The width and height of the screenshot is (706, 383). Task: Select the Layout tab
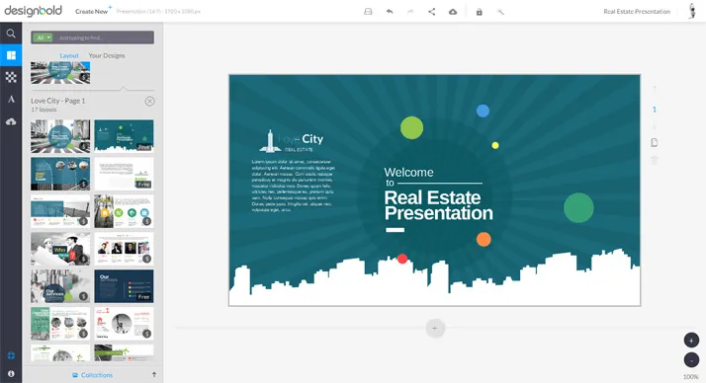(x=69, y=55)
